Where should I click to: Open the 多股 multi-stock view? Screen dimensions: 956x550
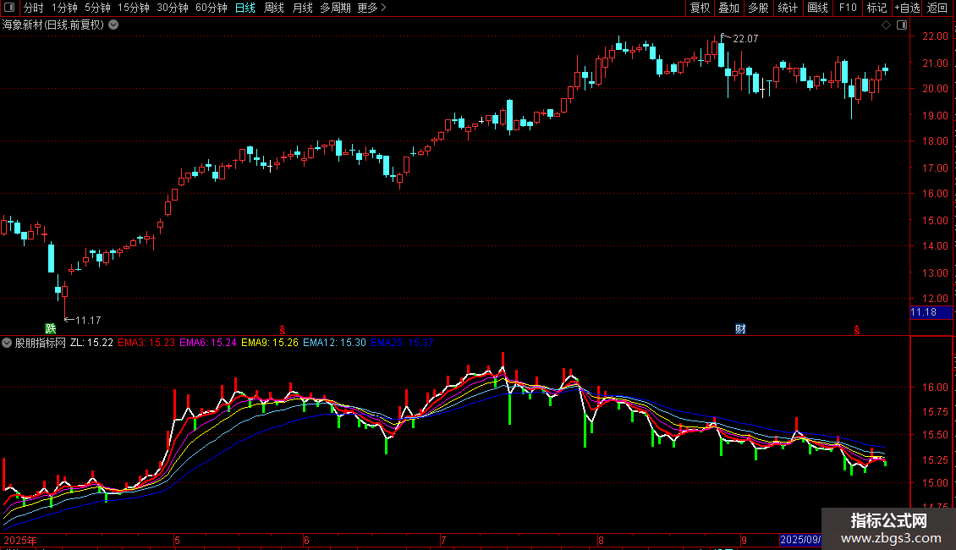point(758,8)
